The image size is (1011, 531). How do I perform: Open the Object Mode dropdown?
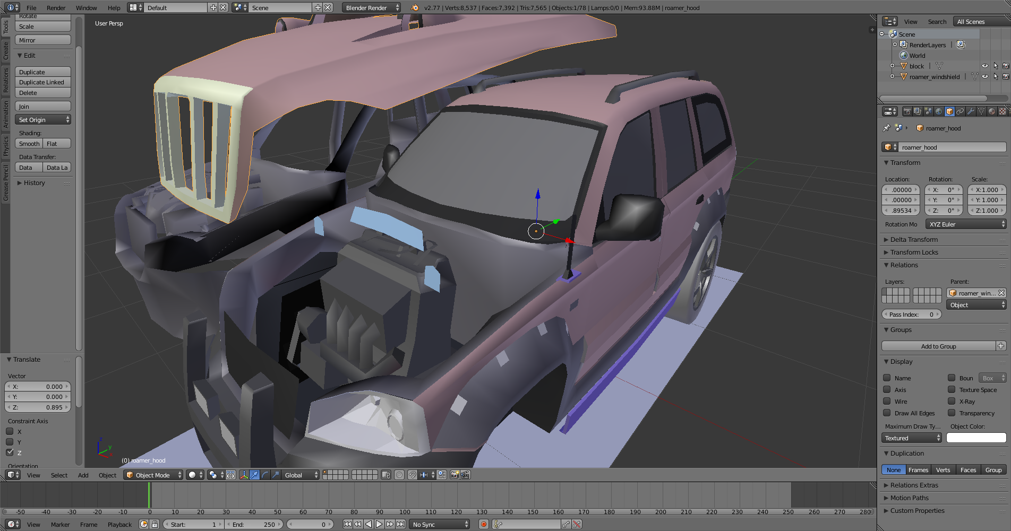[x=153, y=475]
